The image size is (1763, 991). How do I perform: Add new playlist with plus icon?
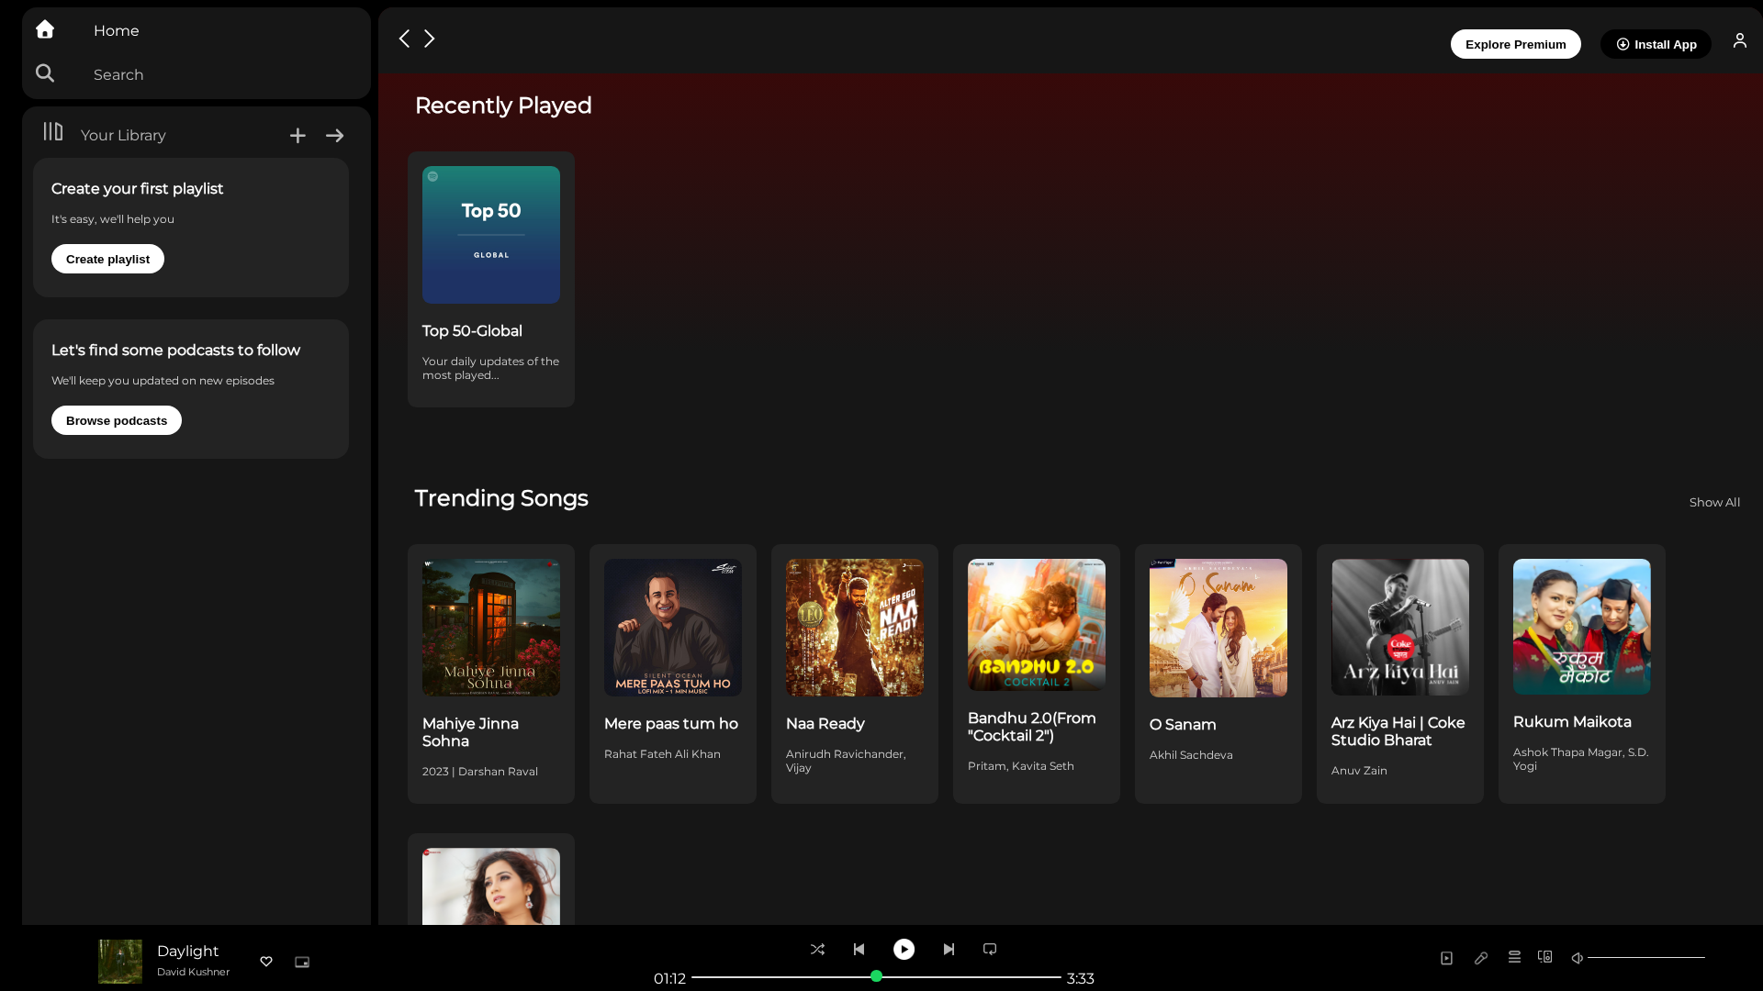click(298, 136)
